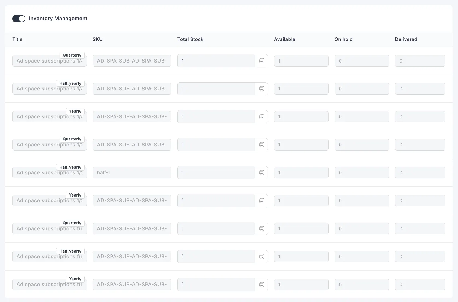Click the SKU column header
The image size is (458, 302).
click(97, 39)
